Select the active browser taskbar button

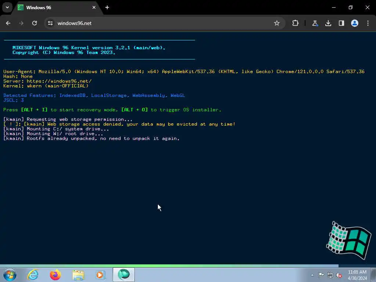[x=124, y=275]
